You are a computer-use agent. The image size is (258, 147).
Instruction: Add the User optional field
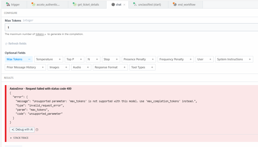pos(204,59)
